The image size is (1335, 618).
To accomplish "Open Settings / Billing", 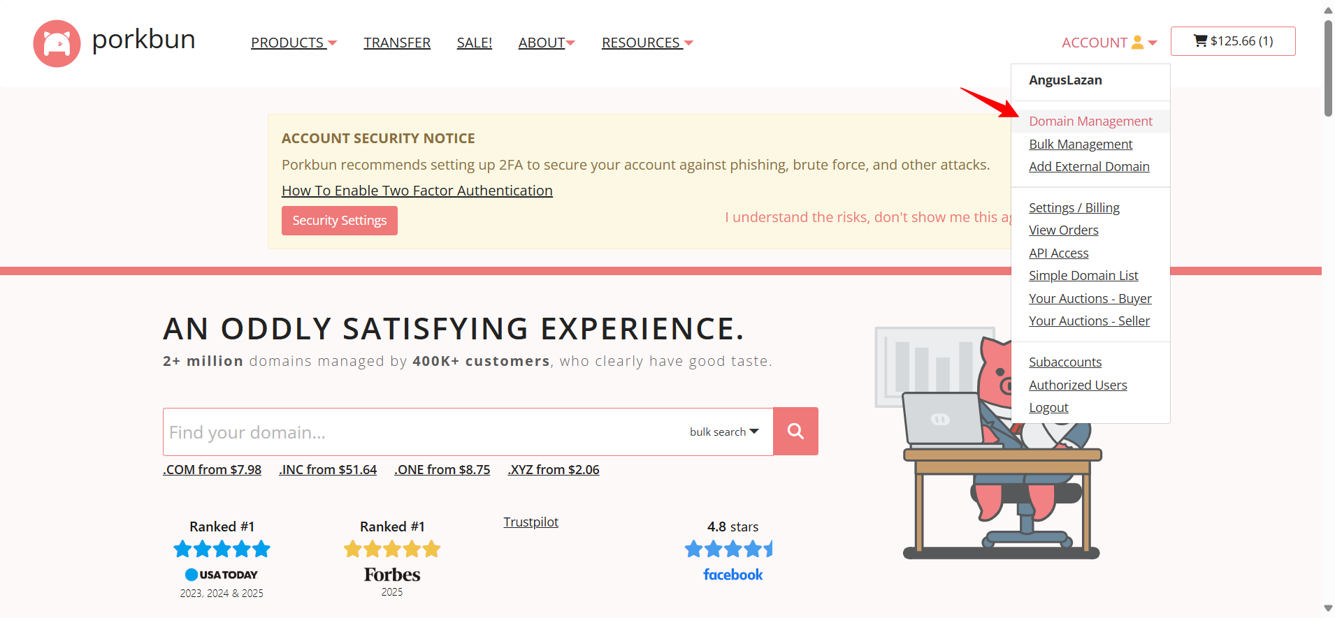I will (1074, 207).
